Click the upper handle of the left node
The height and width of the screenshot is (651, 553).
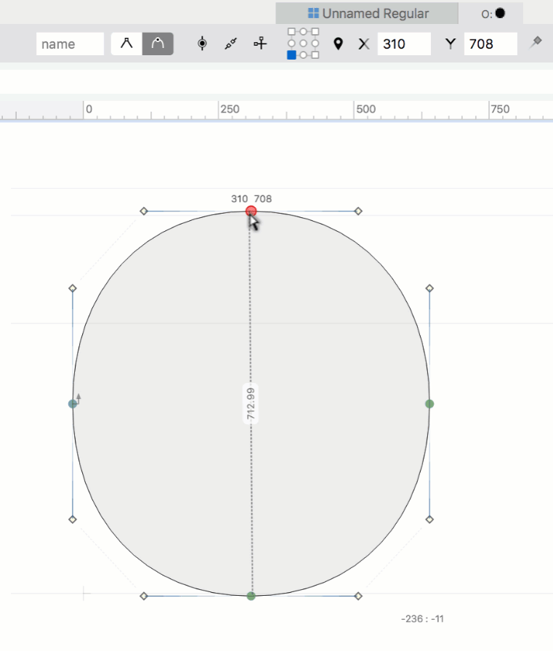73,288
